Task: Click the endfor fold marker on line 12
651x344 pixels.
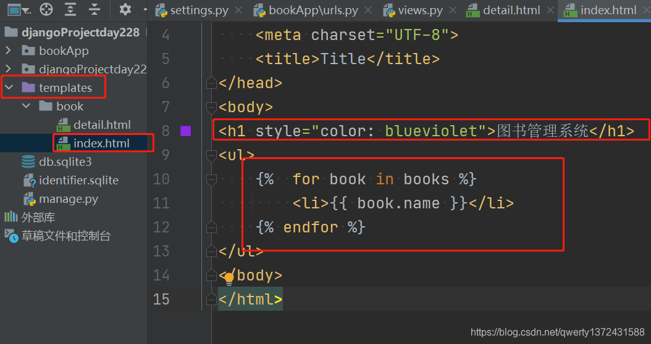Action: [x=211, y=227]
